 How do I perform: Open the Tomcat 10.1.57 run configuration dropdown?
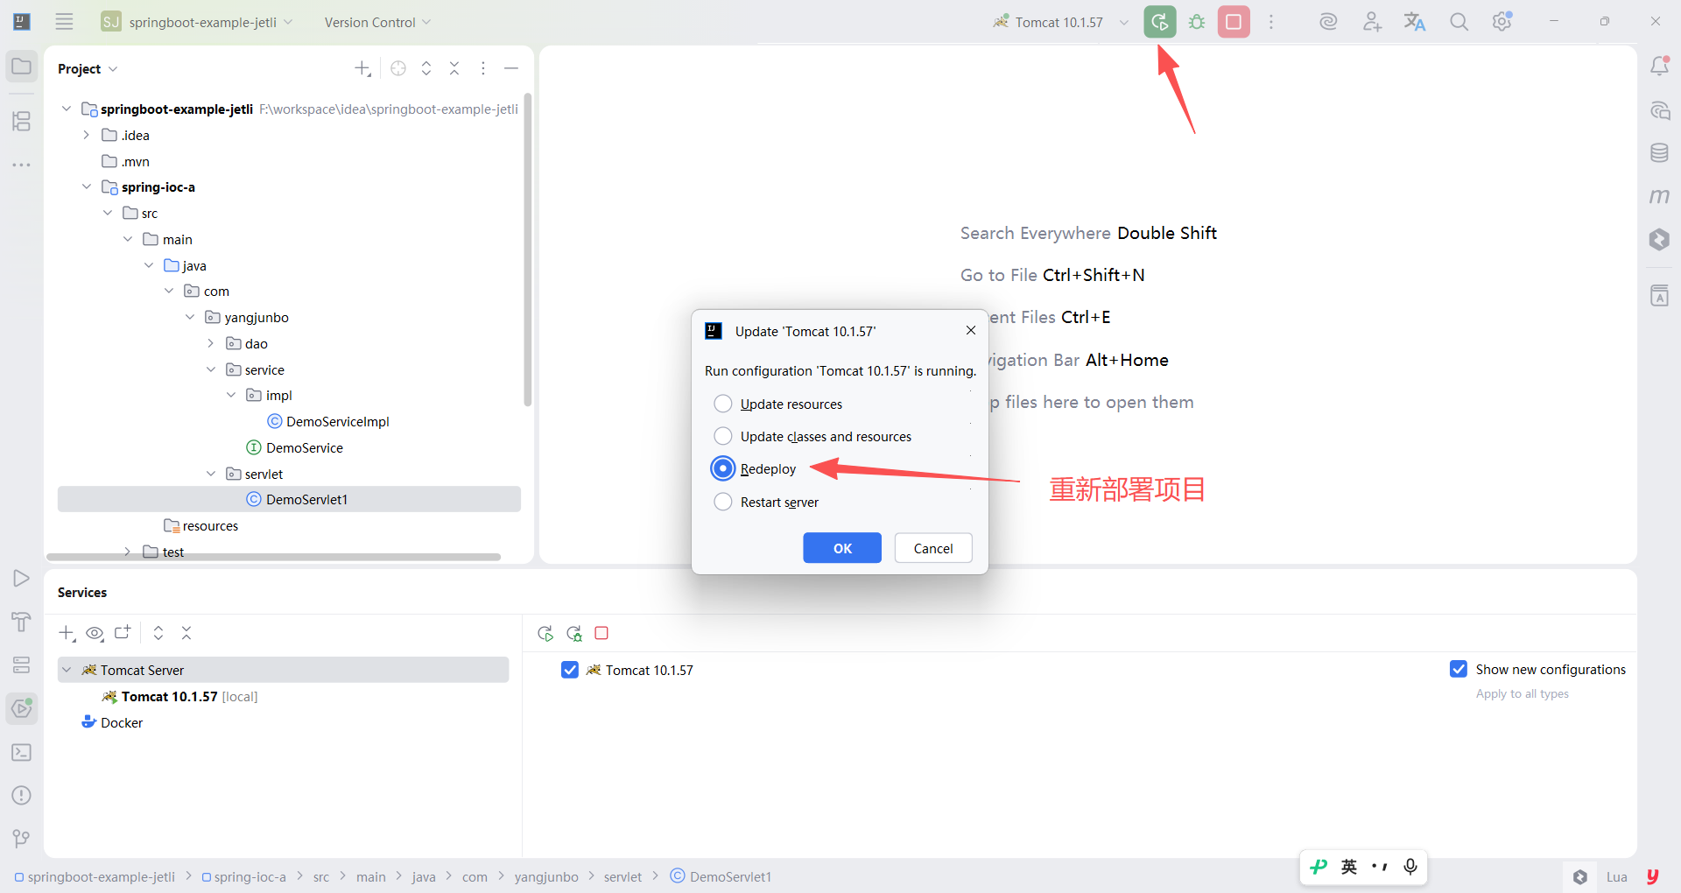(1060, 22)
